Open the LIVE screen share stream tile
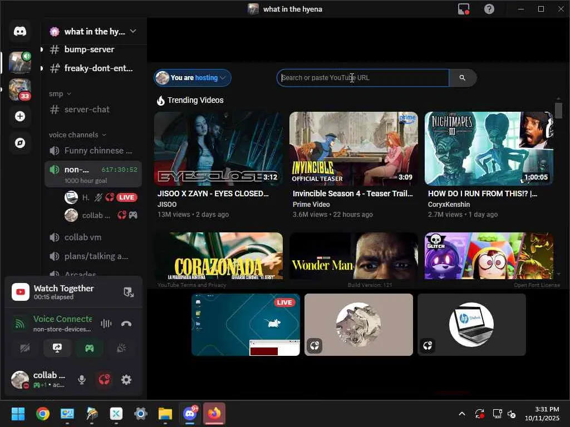Screen dimensions: 570x427 245,325
